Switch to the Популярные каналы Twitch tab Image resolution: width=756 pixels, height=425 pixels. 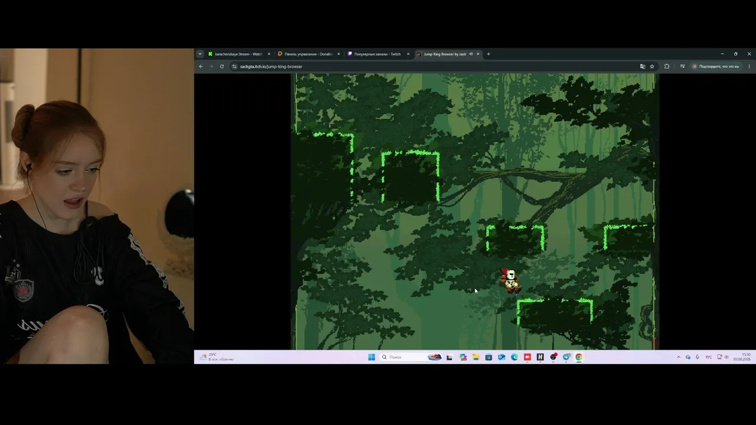[377, 54]
